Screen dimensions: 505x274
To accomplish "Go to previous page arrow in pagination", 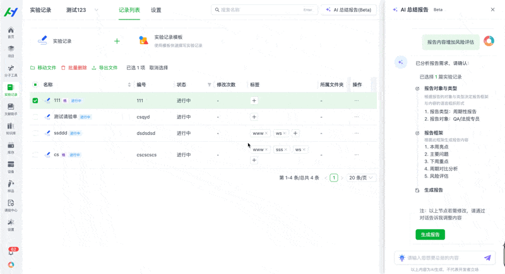I will coord(326,178).
